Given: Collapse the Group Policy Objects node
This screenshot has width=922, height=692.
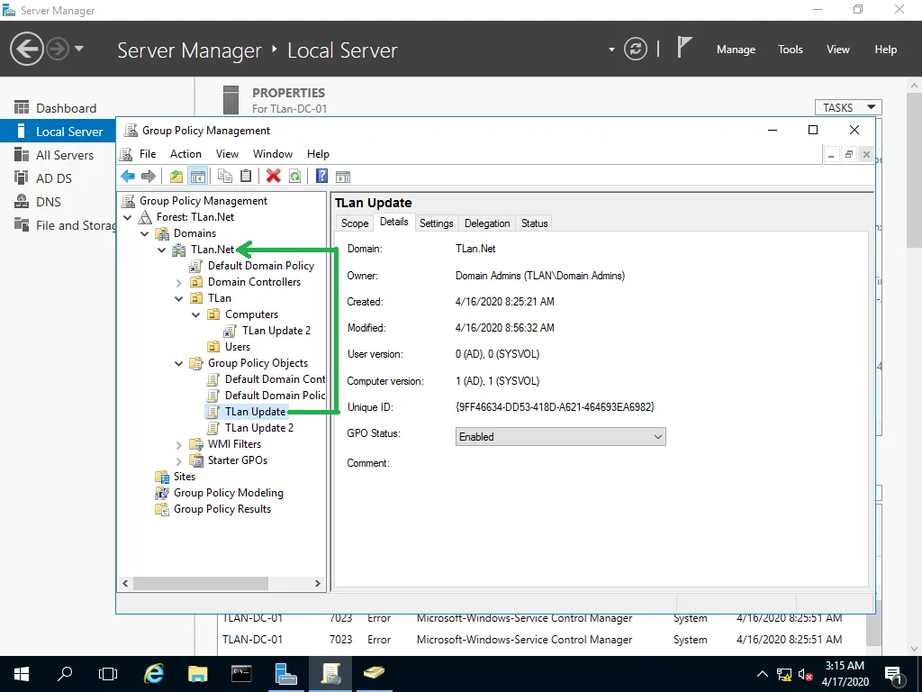Looking at the screenshot, I should point(179,364).
